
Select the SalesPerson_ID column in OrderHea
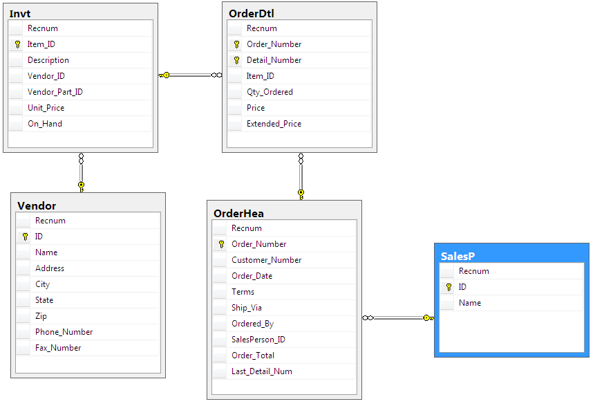coord(258,340)
